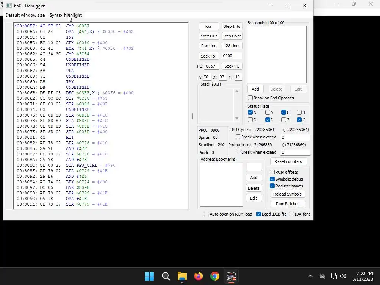The width and height of the screenshot is (380, 285).
Task: Focus the address bookmark input field
Action: [254, 167]
